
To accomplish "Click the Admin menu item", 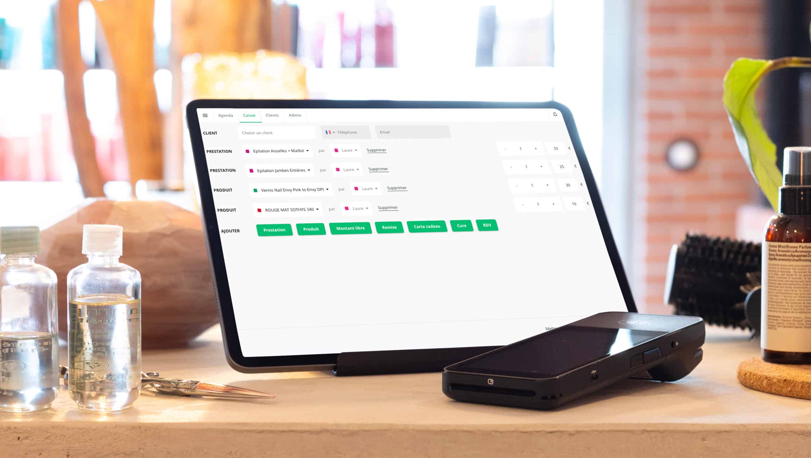I will [295, 115].
